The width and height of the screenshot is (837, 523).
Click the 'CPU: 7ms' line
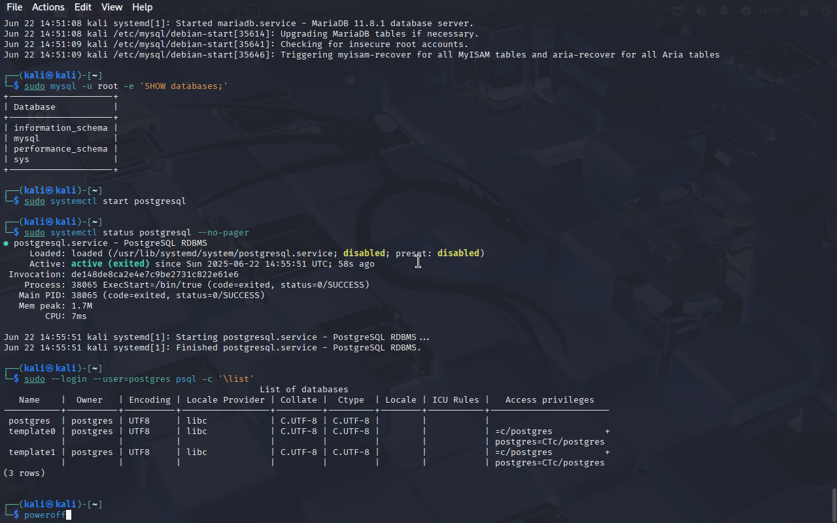click(x=66, y=316)
